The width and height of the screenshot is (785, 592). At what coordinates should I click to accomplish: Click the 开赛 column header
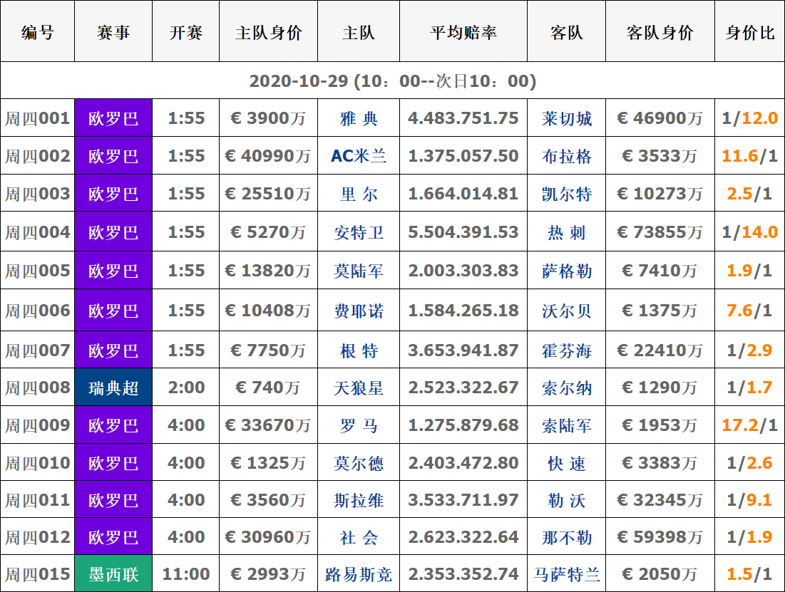tap(186, 33)
